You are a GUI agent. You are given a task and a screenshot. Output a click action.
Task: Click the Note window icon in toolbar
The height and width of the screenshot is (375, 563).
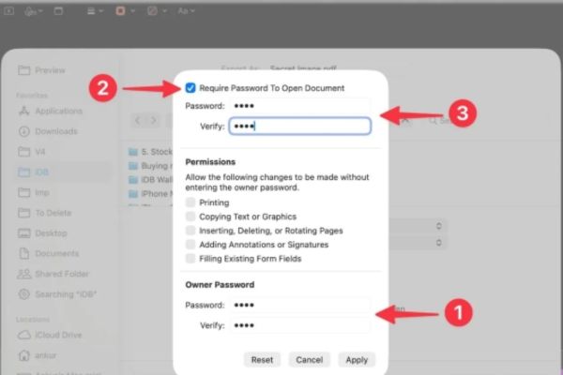click(58, 11)
